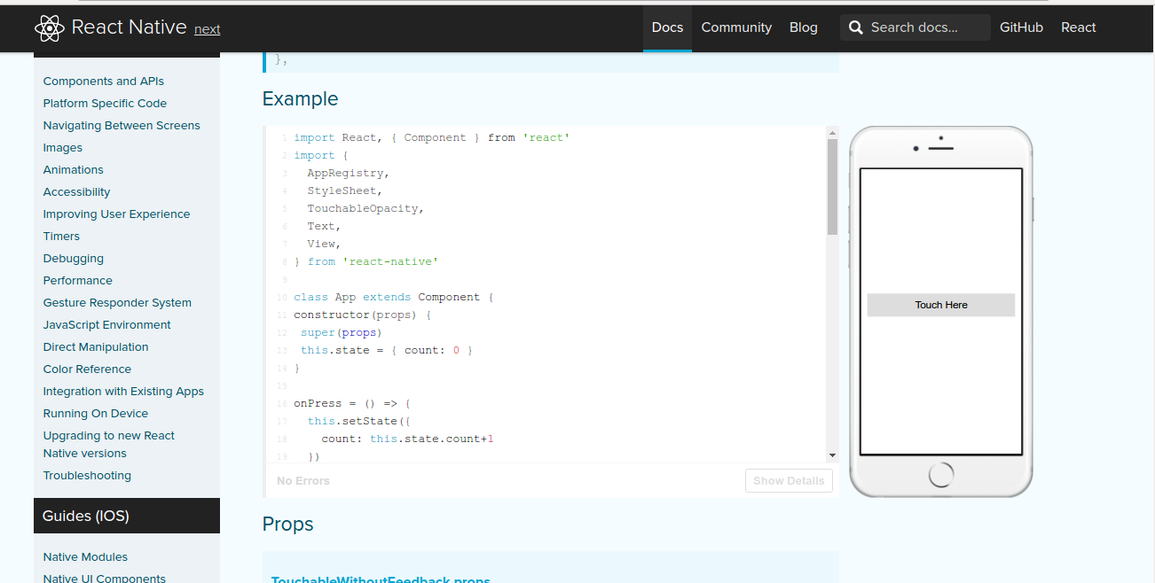Click the 'StyleSheet,' code line
The height and width of the screenshot is (583, 1155).
point(345,191)
